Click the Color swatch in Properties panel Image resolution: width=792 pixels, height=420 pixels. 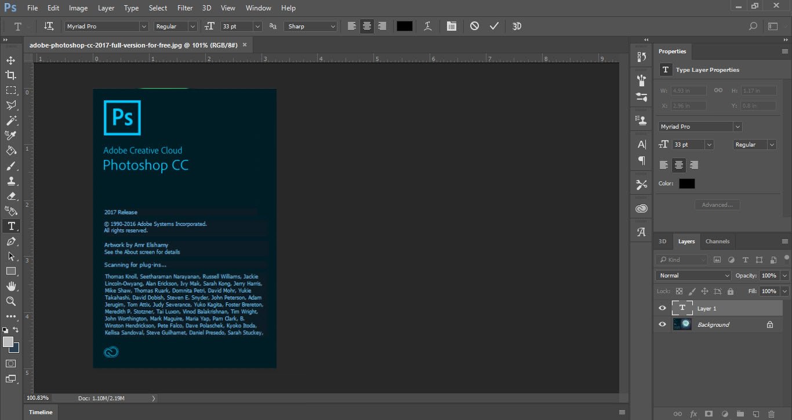click(x=686, y=184)
